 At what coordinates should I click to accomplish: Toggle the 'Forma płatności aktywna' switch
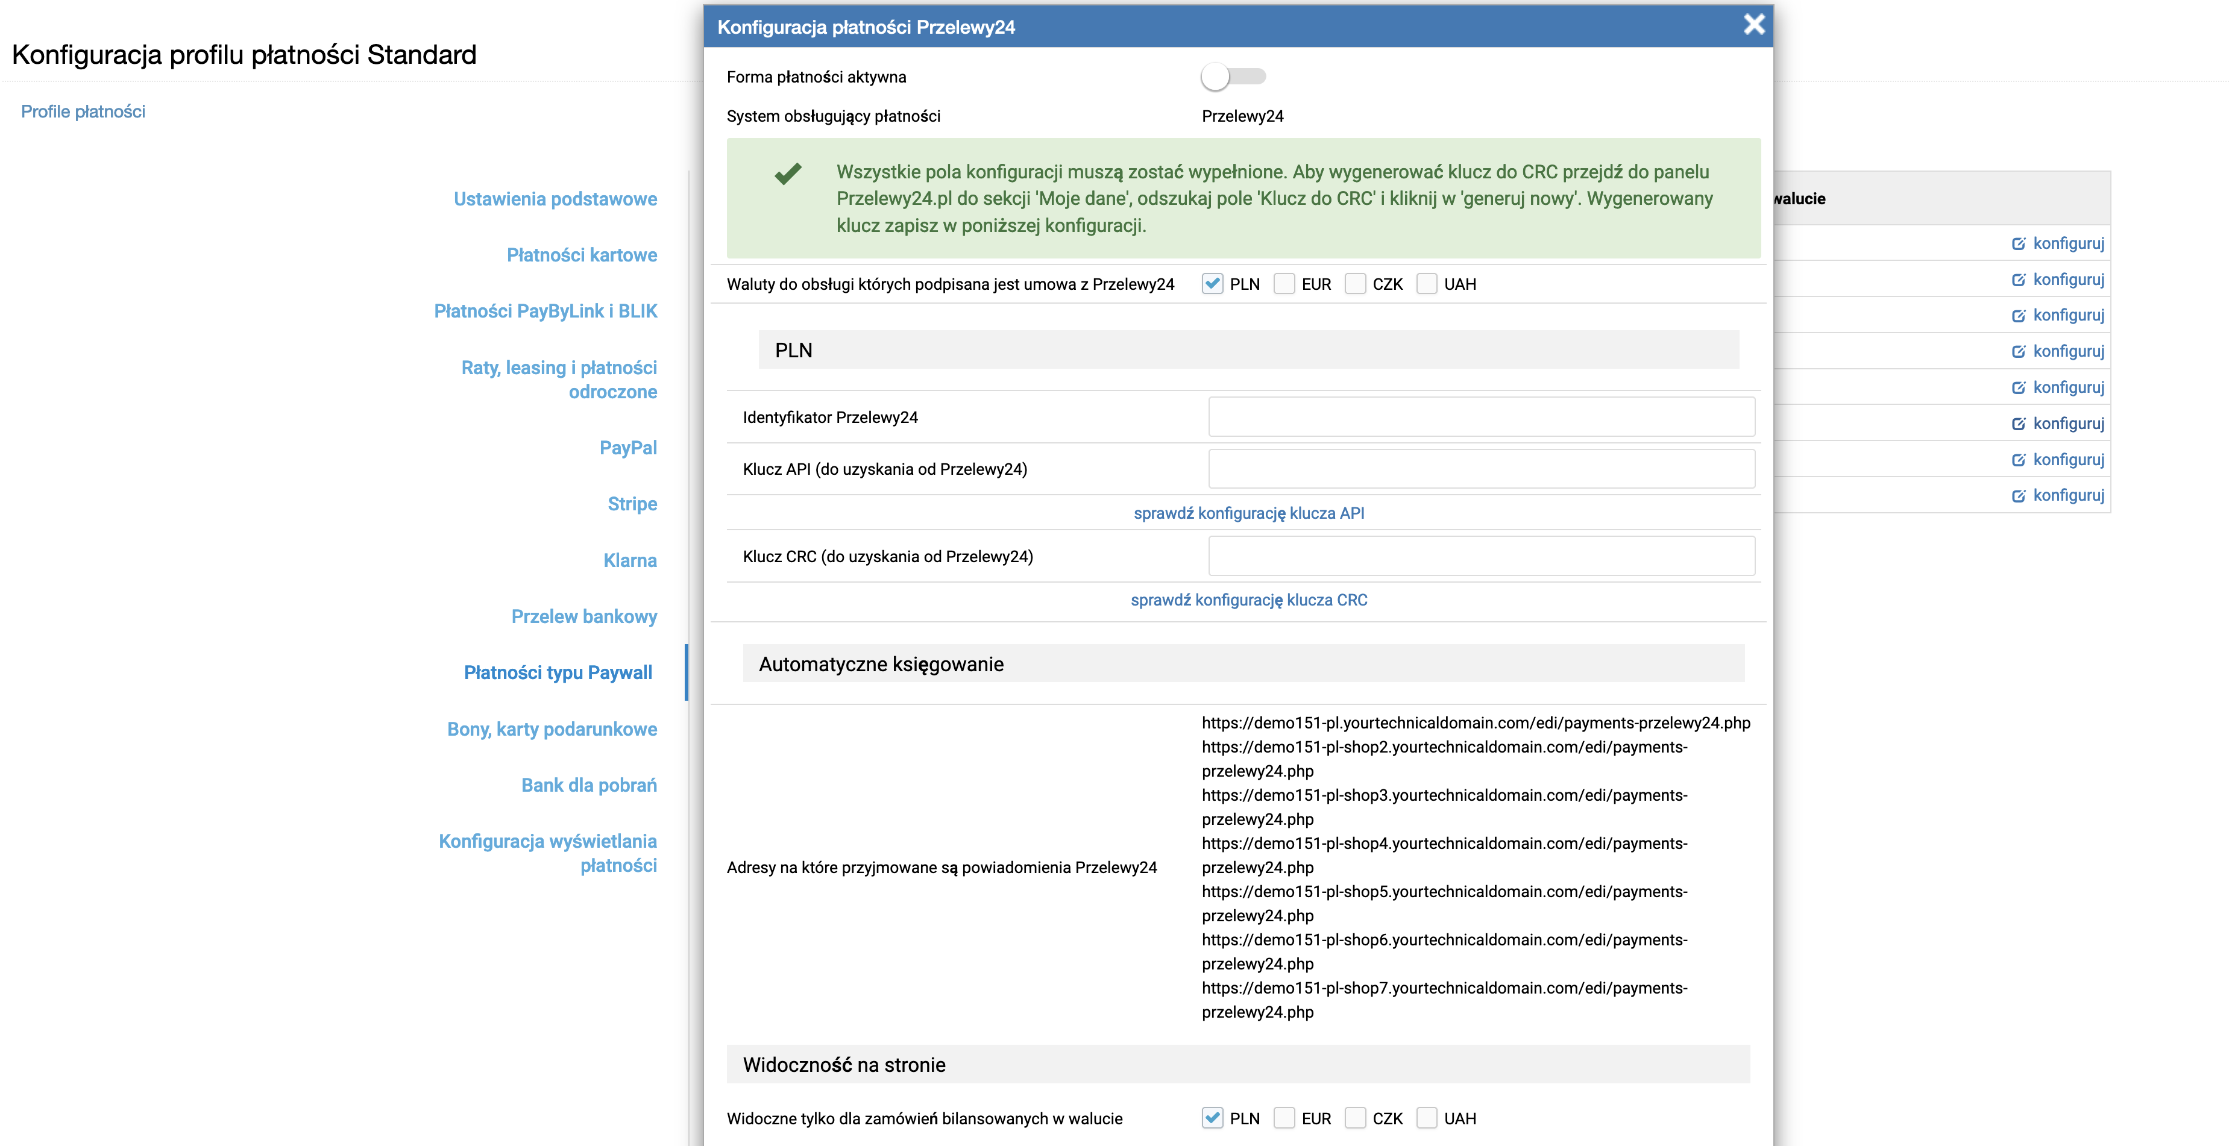1233,77
